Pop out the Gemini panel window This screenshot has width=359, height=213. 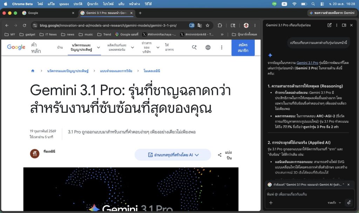click(x=344, y=25)
